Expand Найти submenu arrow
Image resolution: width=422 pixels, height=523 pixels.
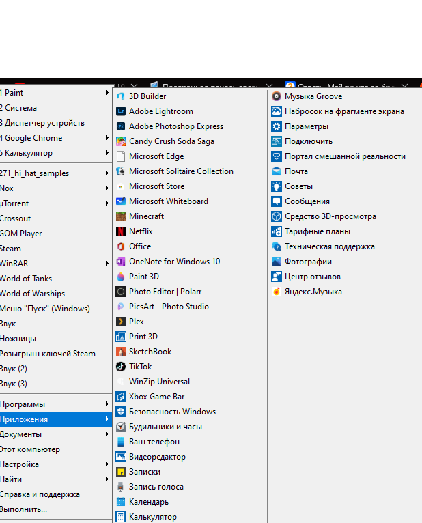tap(107, 479)
